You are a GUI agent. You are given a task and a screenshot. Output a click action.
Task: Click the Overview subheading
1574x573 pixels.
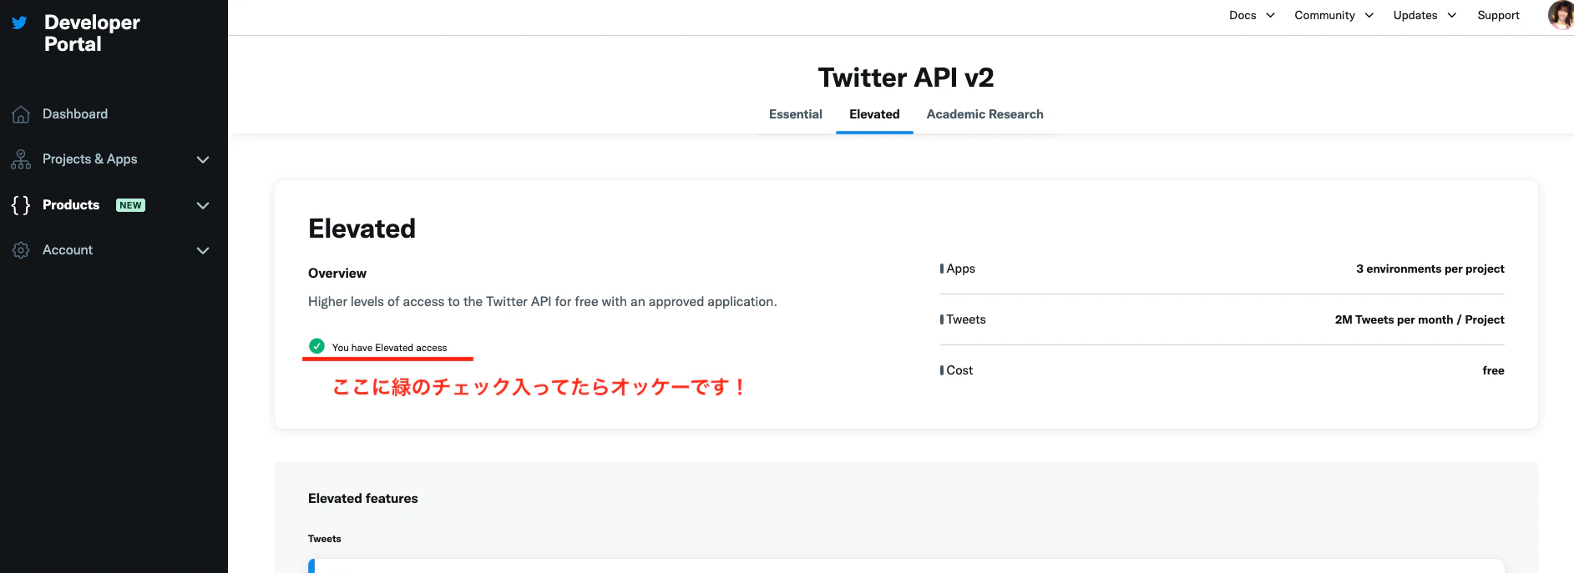coord(337,274)
